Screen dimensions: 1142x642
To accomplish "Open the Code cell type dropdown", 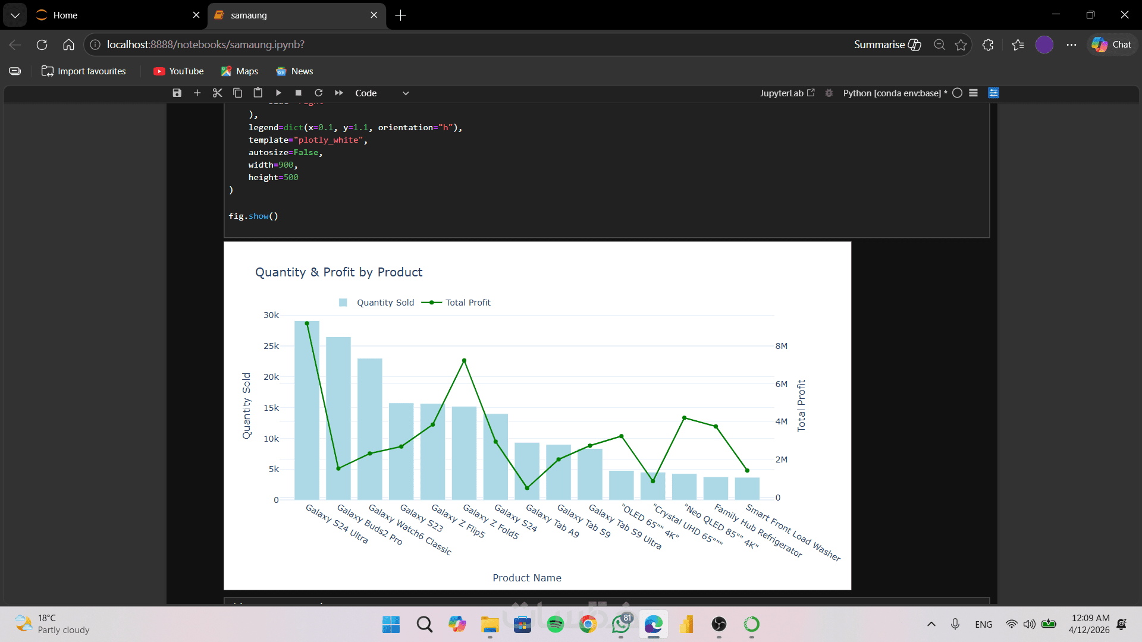I will click(x=382, y=93).
